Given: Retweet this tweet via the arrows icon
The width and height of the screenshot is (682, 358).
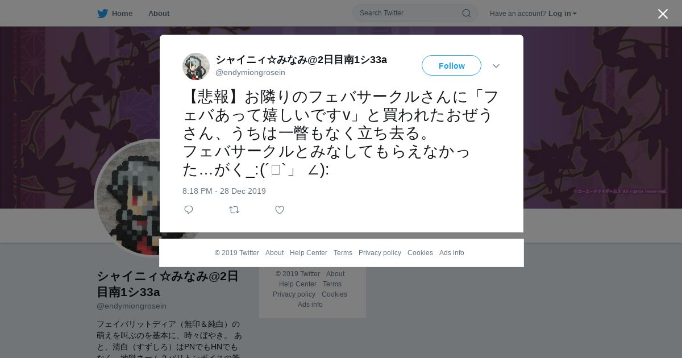Looking at the screenshot, I should point(234,210).
